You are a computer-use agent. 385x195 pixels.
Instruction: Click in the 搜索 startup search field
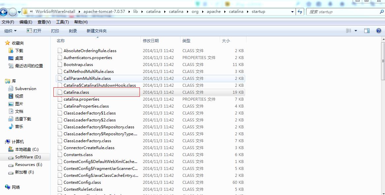pos(343,12)
